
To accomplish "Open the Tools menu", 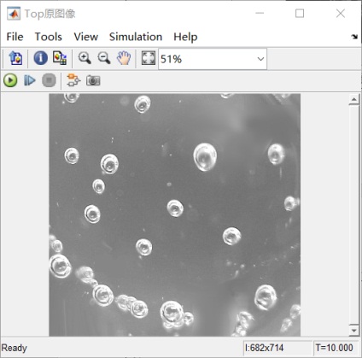I will coord(48,37).
